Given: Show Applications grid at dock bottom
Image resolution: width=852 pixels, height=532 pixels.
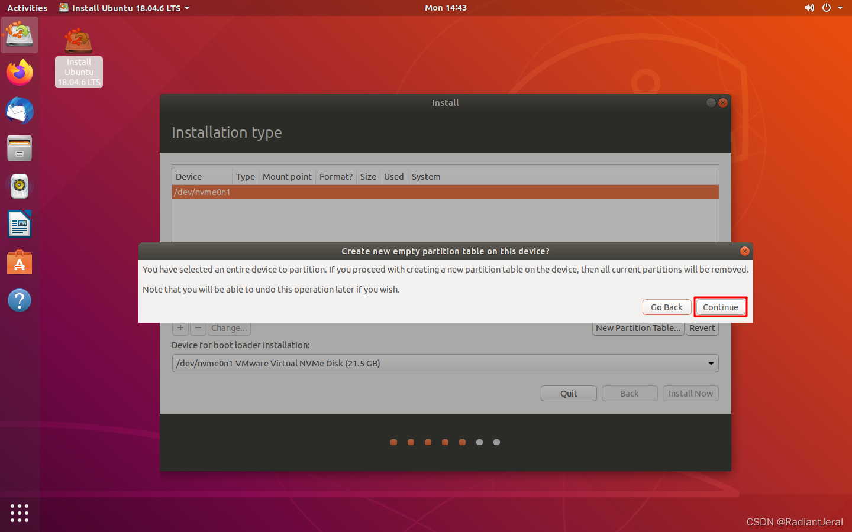Looking at the screenshot, I should [x=20, y=512].
